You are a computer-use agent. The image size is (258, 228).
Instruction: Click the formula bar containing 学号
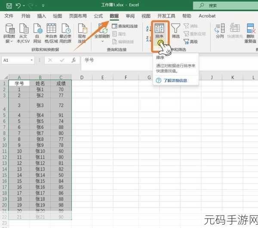point(169,63)
